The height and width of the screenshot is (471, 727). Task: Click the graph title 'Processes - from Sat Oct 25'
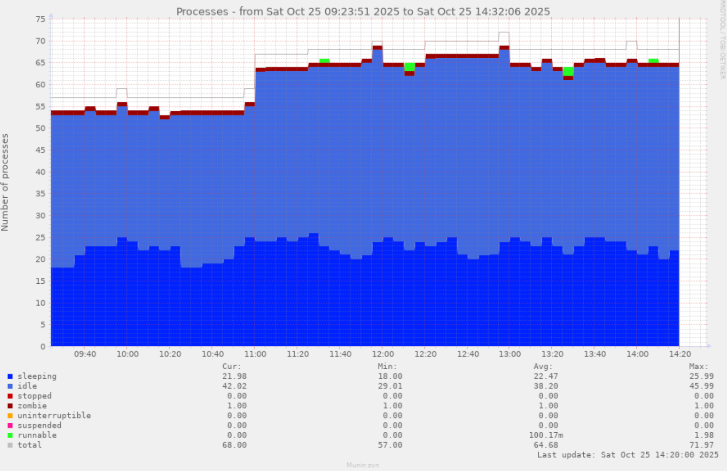pyautogui.click(x=363, y=11)
